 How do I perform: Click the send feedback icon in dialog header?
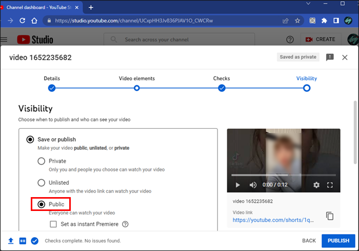(330, 57)
